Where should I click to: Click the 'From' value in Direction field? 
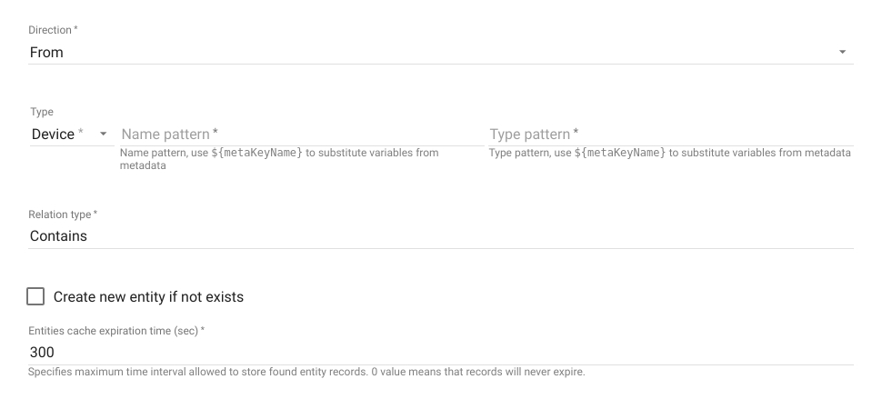(46, 53)
